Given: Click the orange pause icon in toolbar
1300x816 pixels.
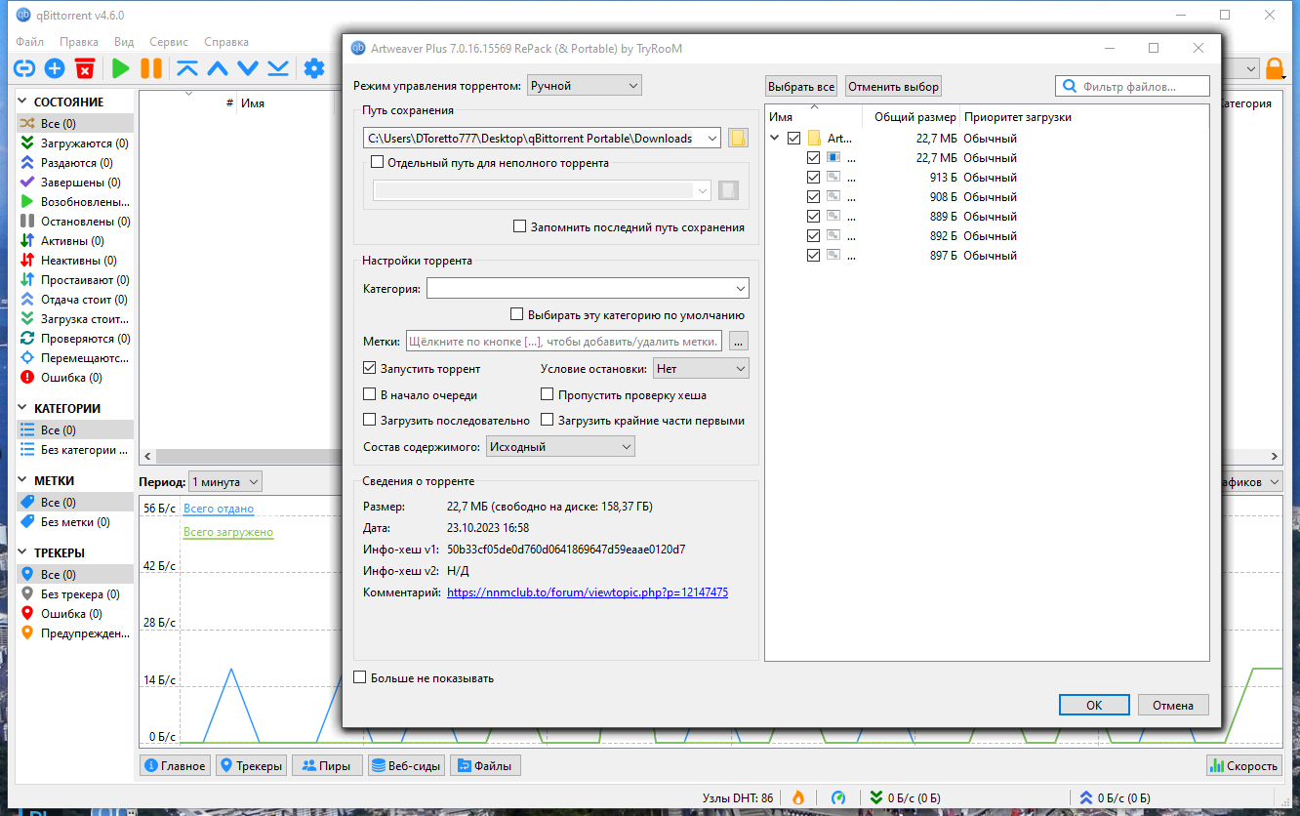Looking at the screenshot, I should tap(151, 68).
